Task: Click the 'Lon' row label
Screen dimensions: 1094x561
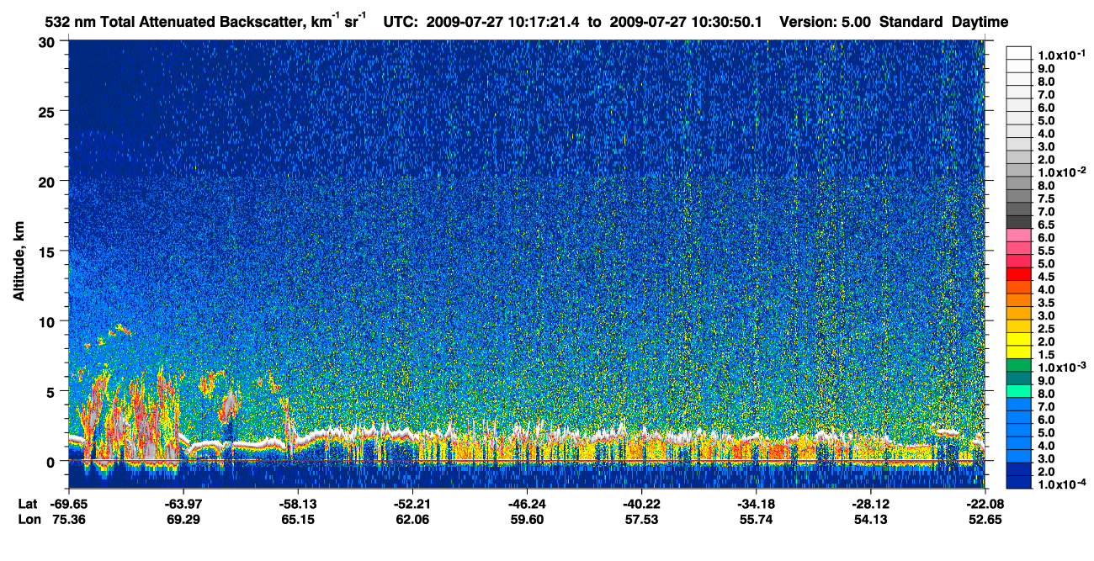Action: coord(29,521)
